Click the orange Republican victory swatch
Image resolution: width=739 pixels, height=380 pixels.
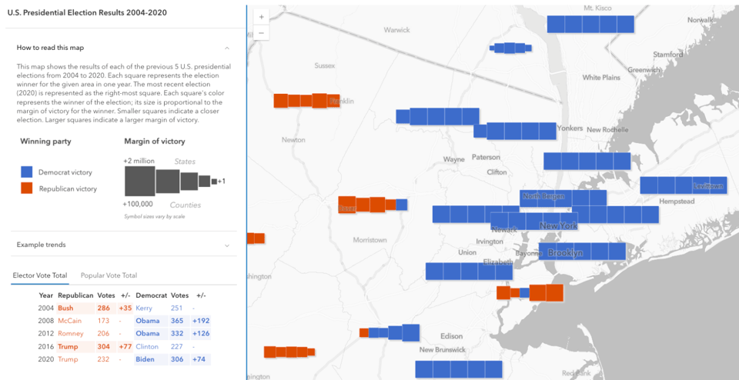point(26,188)
